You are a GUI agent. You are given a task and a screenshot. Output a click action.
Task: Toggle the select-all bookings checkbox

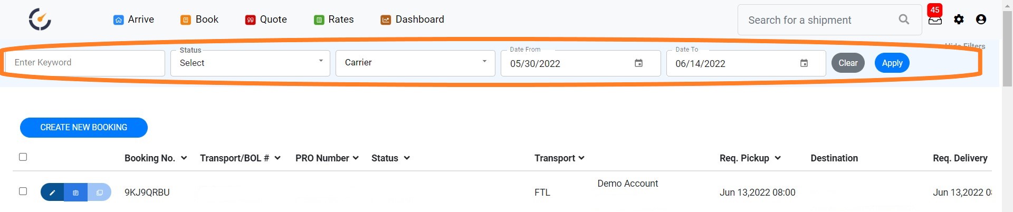pyautogui.click(x=23, y=157)
